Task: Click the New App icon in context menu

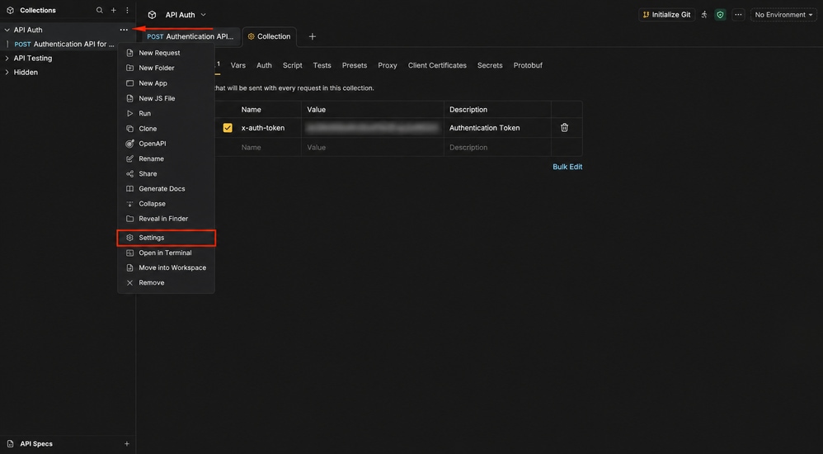Action: coord(129,83)
